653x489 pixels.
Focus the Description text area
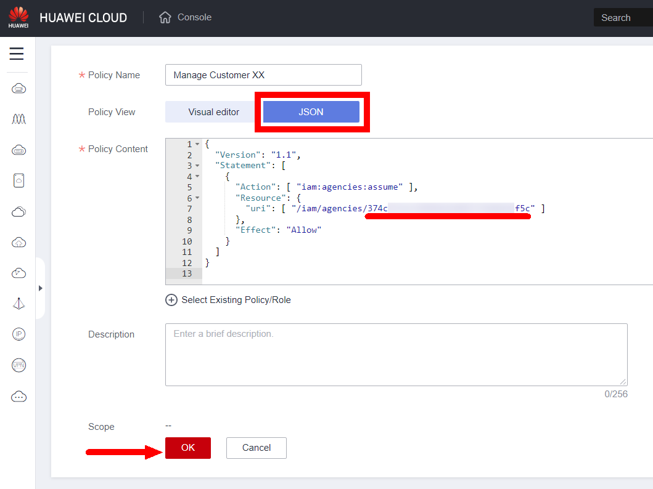click(x=396, y=355)
